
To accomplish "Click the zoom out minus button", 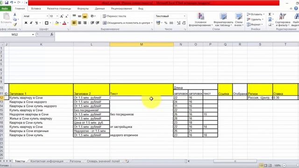I will click(284, 166).
